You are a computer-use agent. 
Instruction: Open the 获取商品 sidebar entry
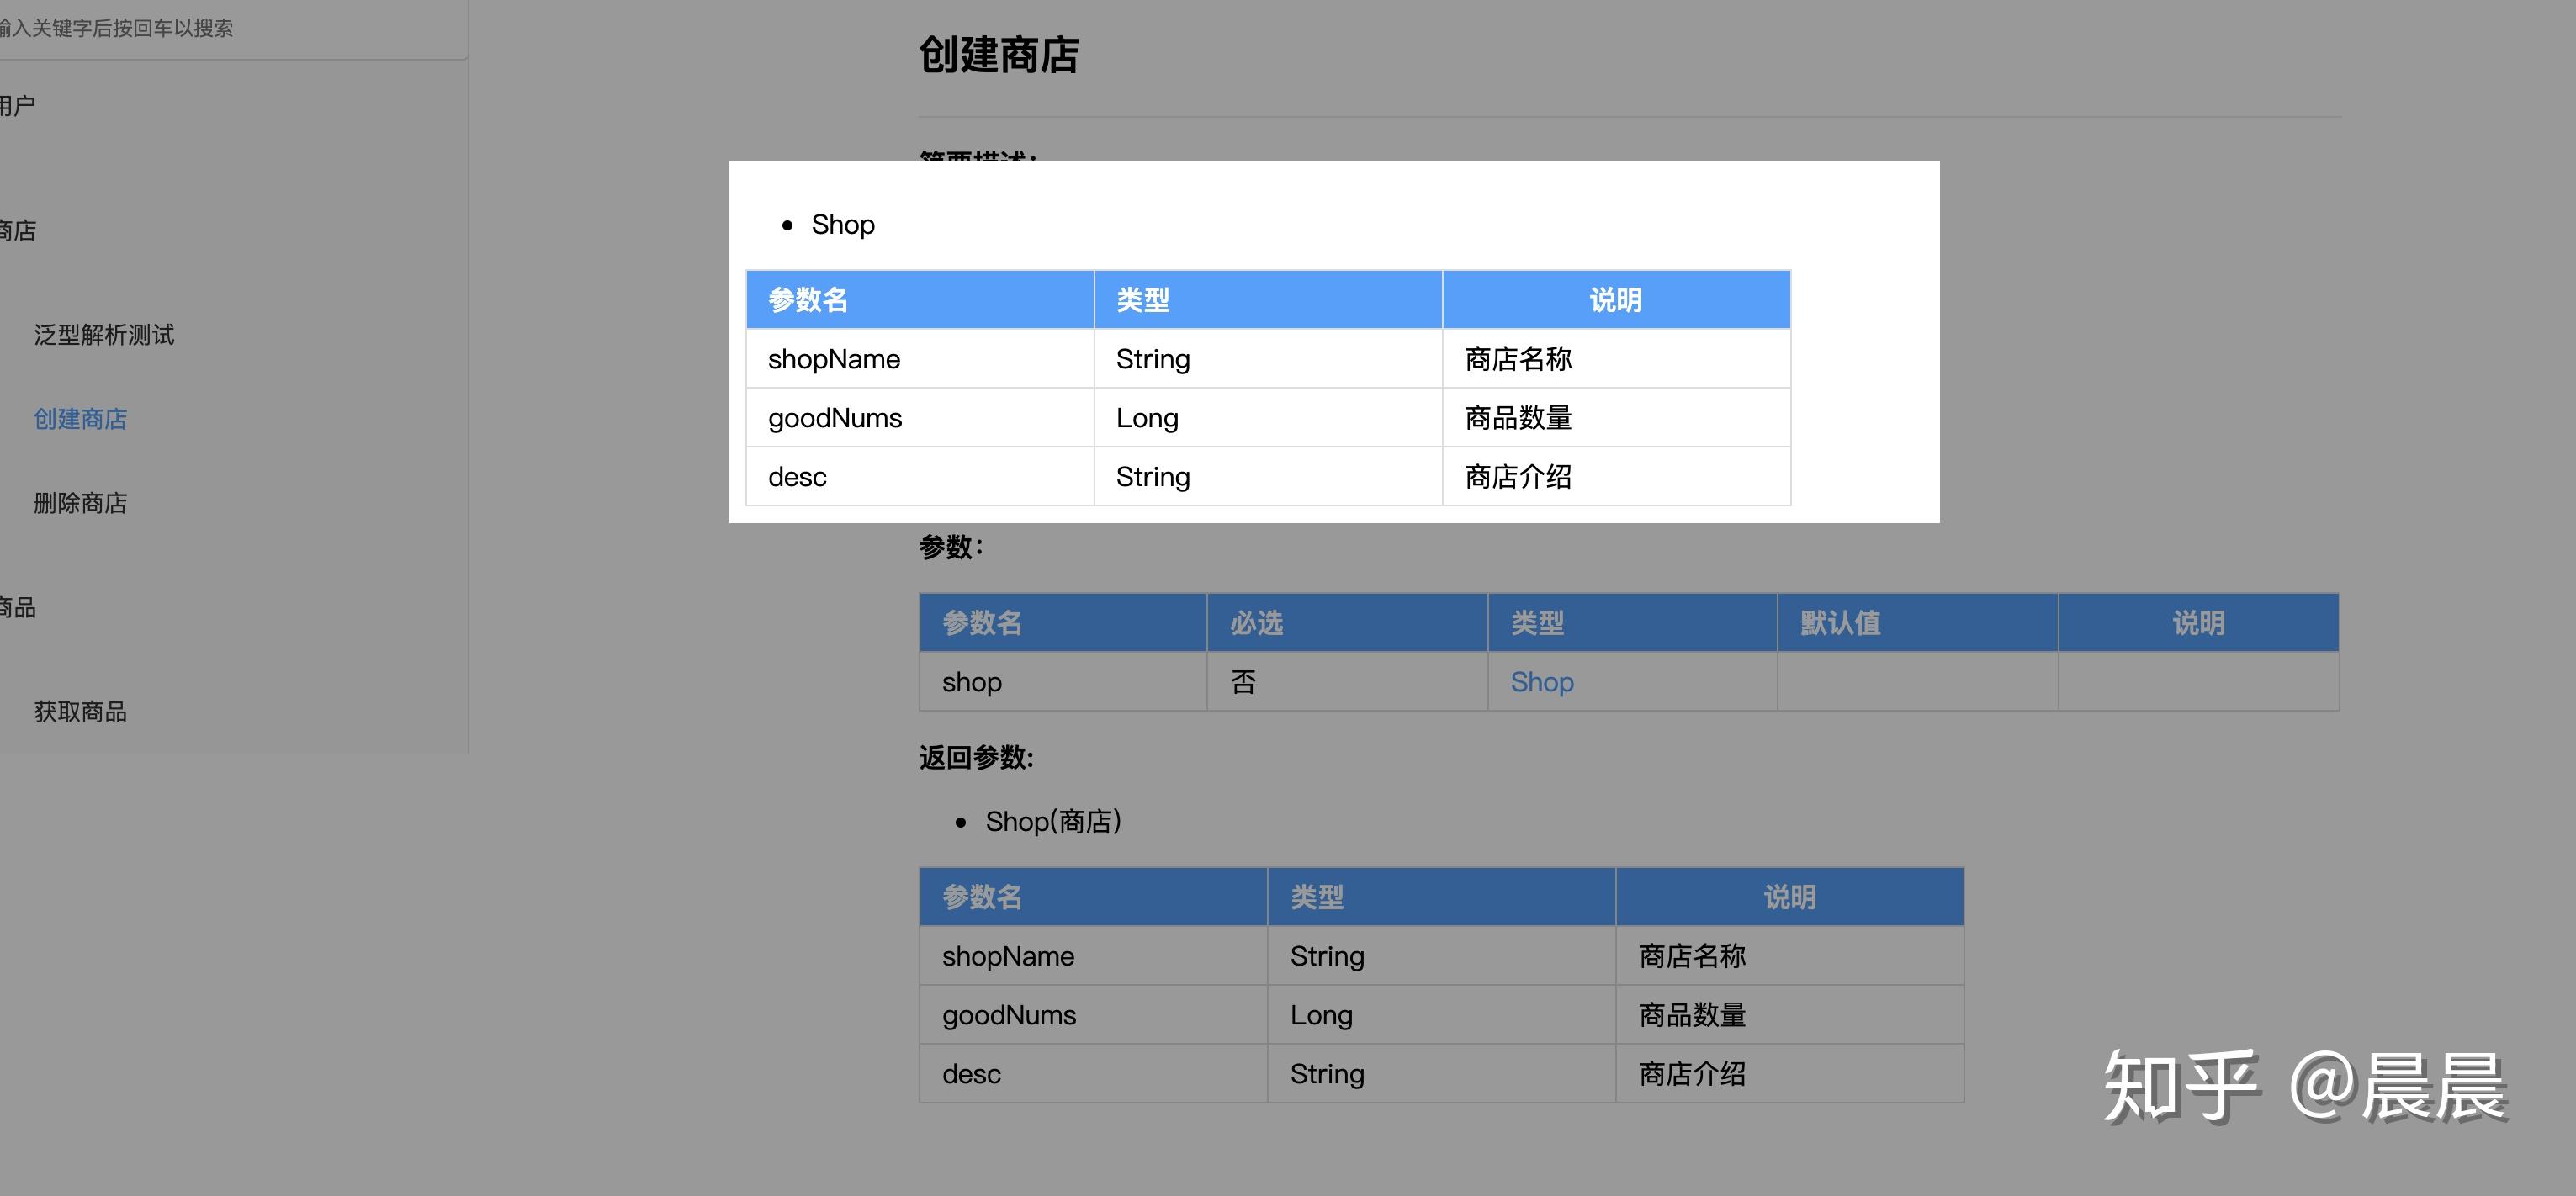[80, 712]
